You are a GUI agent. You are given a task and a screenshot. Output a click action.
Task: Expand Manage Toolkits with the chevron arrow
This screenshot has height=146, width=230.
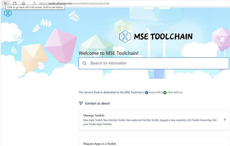[x=225, y=120]
